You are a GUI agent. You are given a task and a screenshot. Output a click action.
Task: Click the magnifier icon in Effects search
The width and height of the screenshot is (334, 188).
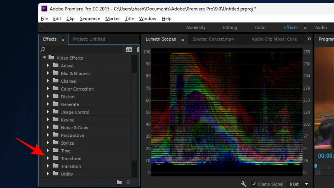[43, 49]
